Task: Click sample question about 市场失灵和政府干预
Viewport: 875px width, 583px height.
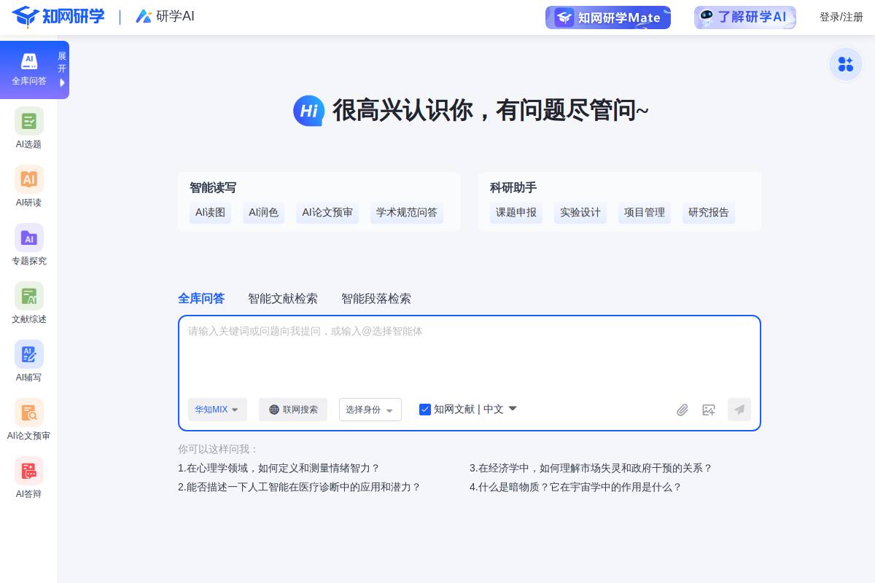Action: point(591,468)
